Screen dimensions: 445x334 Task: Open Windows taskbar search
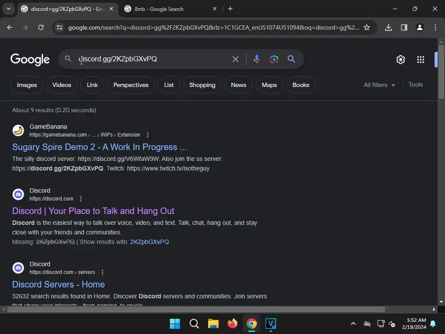point(194,324)
